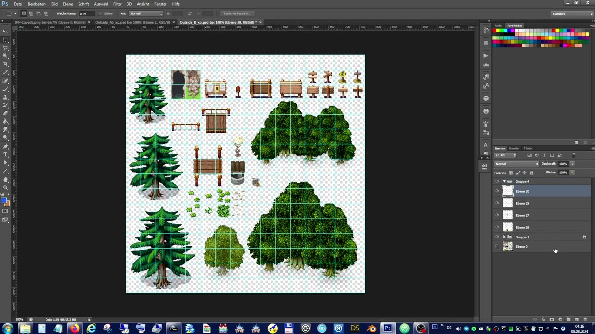Select the Pen tool

pyautogui.click(x=6, y=146)
